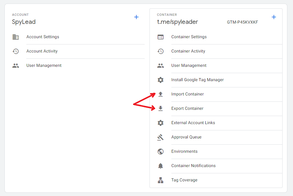Click the account name SpyLead

[x=24, y=22]
